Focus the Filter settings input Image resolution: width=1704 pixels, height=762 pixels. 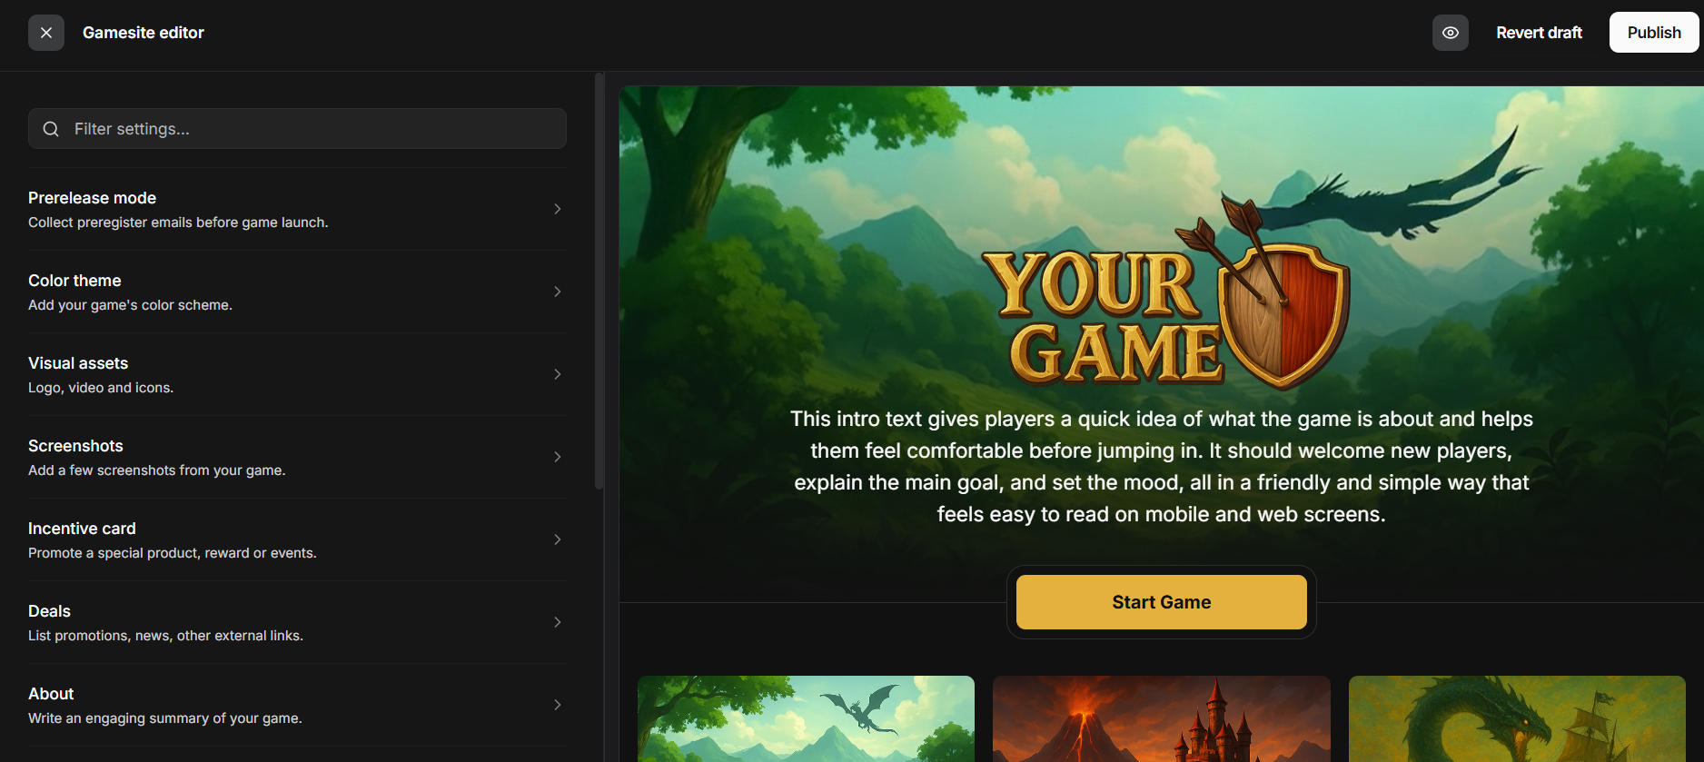click(x=297, y=129)
